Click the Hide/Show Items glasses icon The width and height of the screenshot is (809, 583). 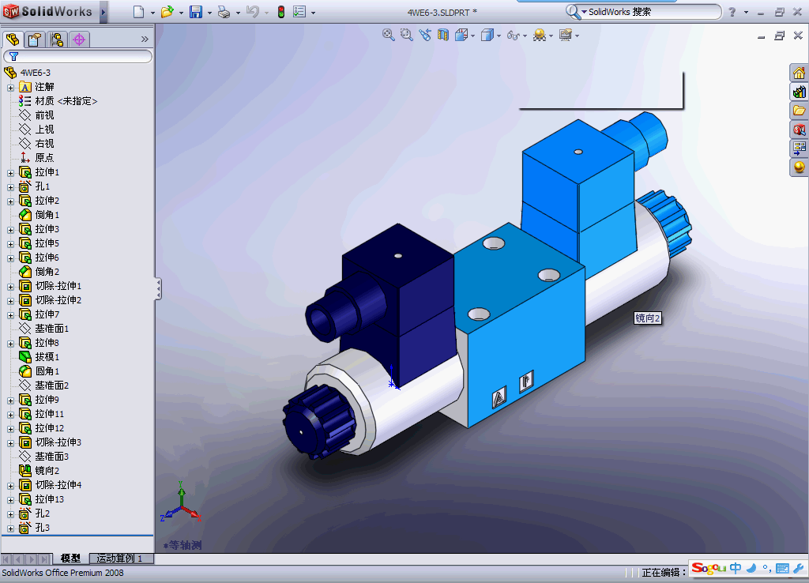[x=513, y=35]
